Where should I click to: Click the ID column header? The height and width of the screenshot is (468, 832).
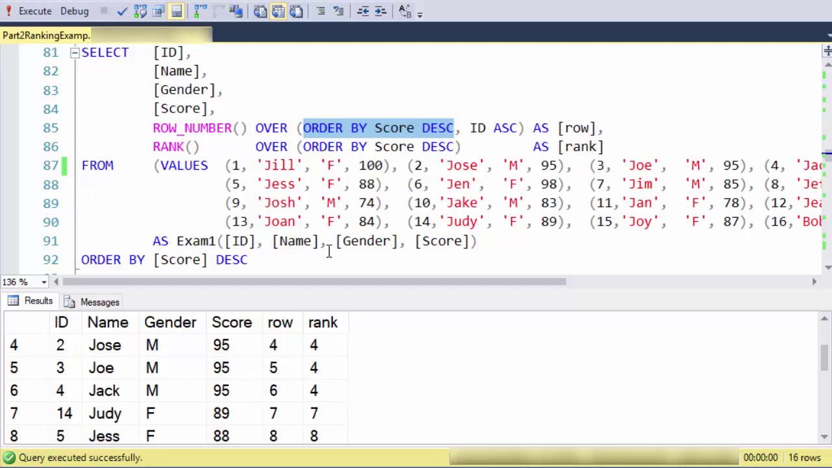pyautogui.click(x=61, y=322)
